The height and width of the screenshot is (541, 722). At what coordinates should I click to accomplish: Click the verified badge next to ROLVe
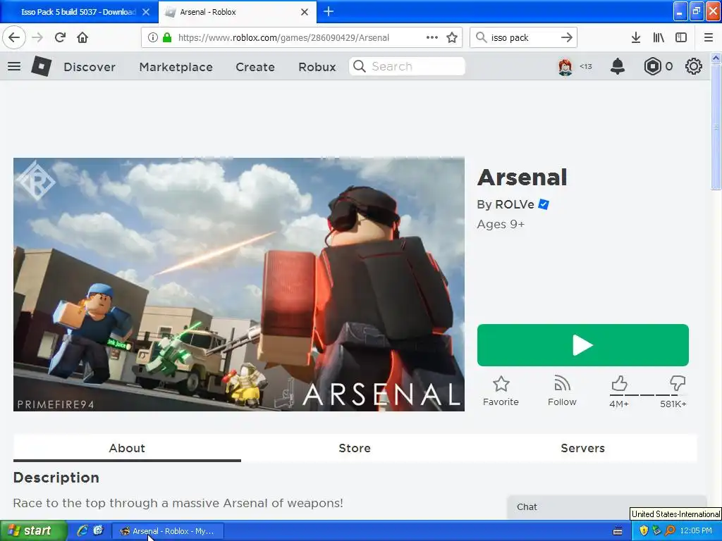544,204
